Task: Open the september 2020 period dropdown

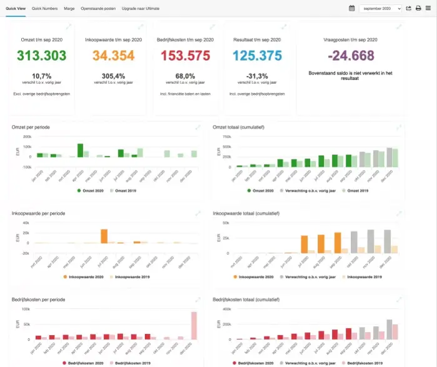Action: click(380, 8)
